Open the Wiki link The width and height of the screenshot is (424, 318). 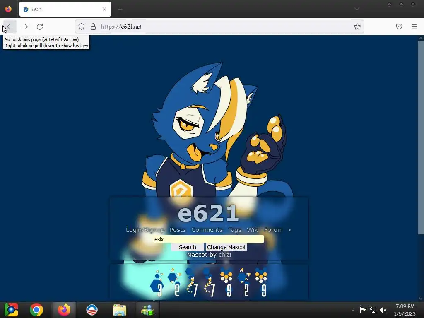(253, 230)
